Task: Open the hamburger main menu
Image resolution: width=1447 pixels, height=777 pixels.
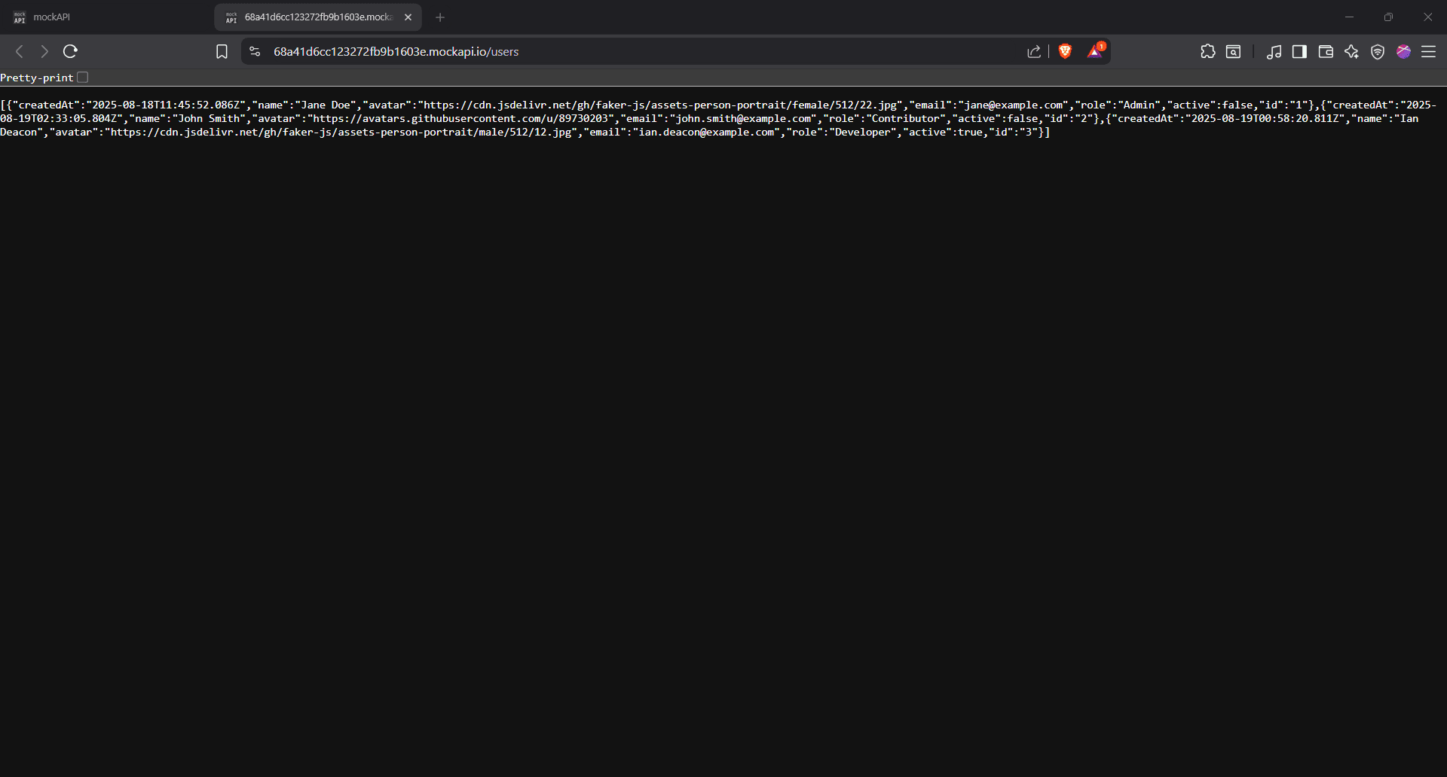Action: (1428, 51)
